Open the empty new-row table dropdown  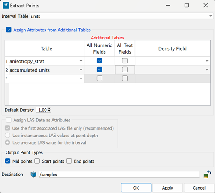(81, 78)
